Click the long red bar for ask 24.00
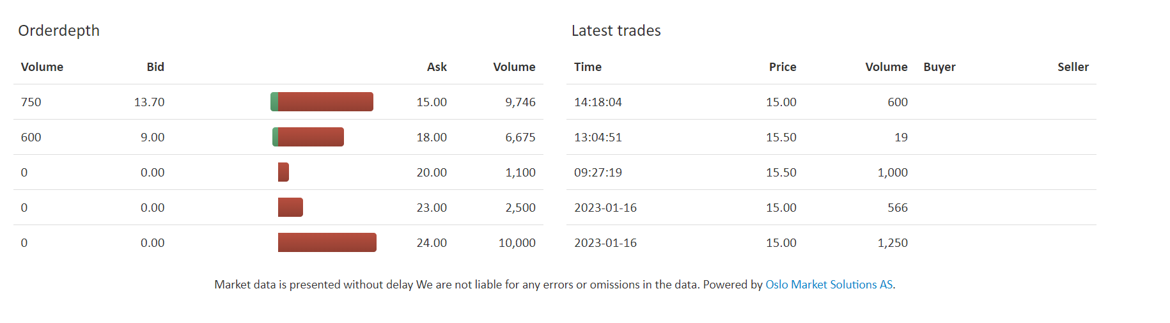Screen dimensions: 1170x323 click(327, 242)
